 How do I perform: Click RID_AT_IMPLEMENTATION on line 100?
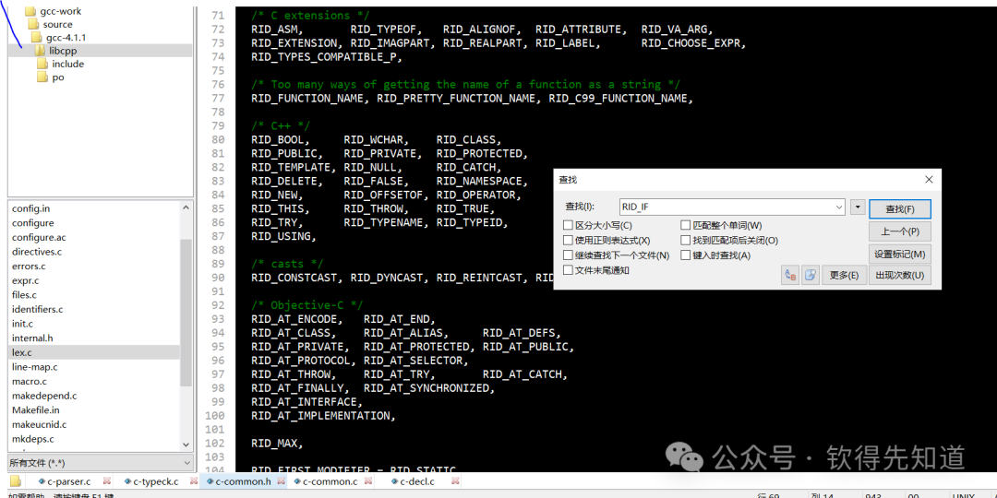[320, 416]
